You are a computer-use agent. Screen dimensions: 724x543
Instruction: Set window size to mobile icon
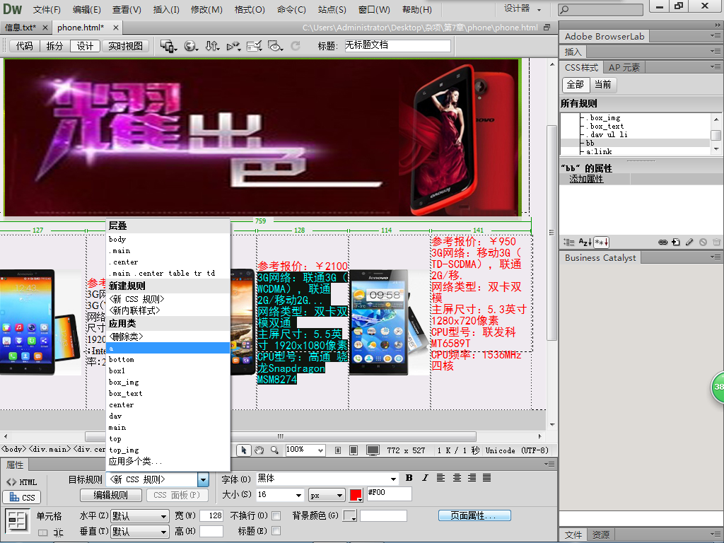pos(338,450)
